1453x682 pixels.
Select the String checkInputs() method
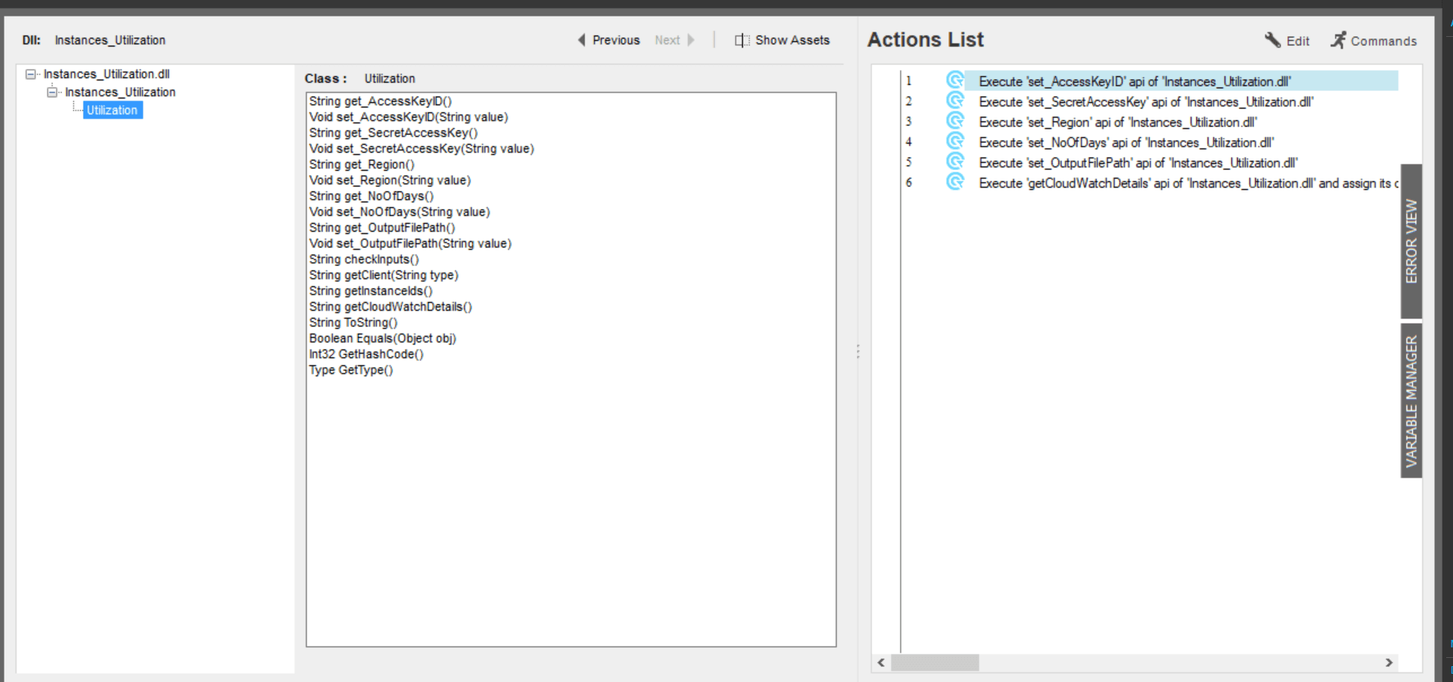pyautogui.click(x=364, y=259)
